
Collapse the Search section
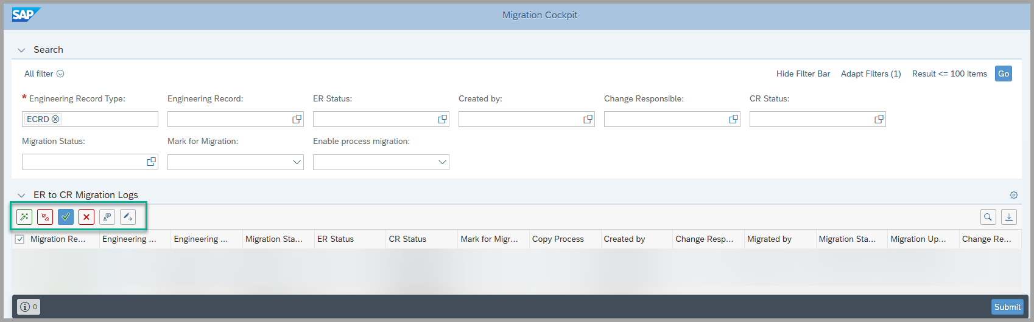click(21, 50)
